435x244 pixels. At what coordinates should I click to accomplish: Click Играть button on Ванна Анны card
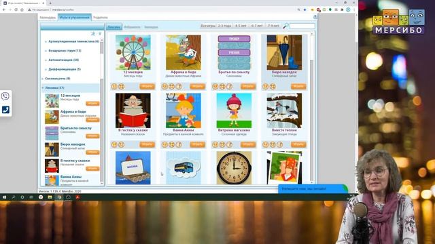[x=198, y=144]
